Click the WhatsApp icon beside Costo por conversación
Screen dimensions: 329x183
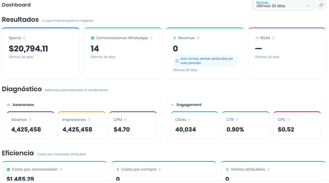[x=8, y=169]
